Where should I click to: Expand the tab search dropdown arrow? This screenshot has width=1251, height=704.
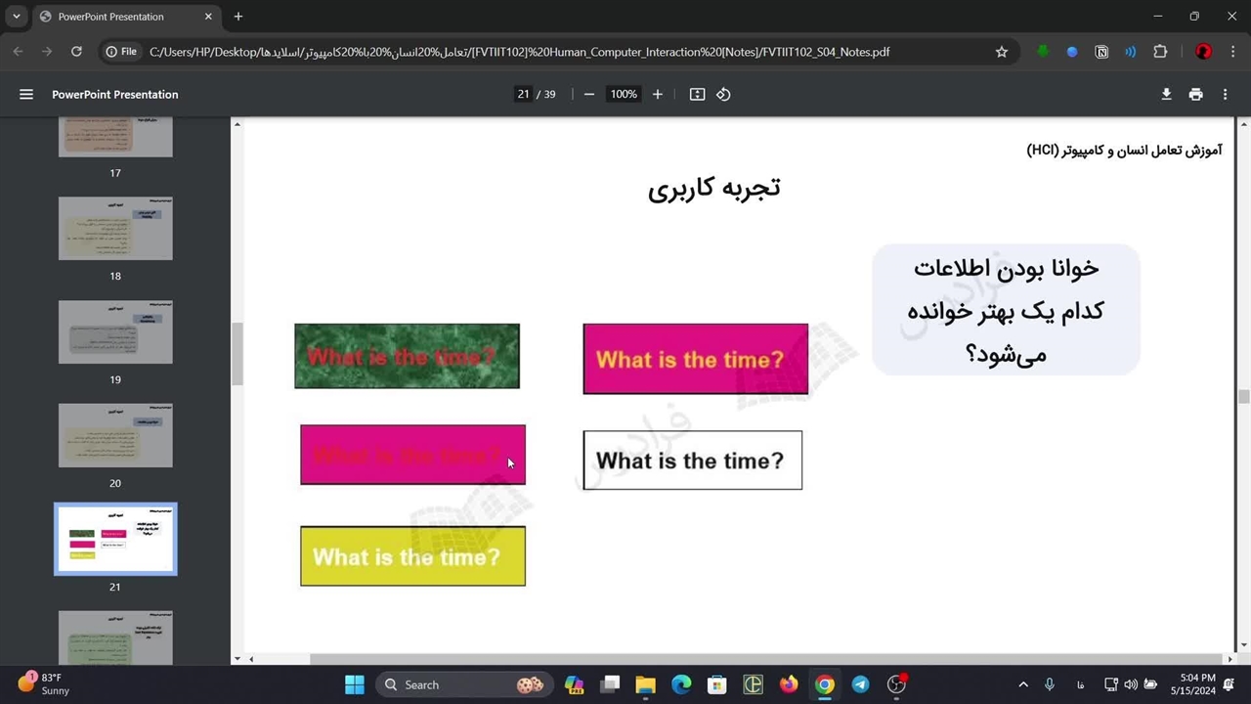pos(17,17)
